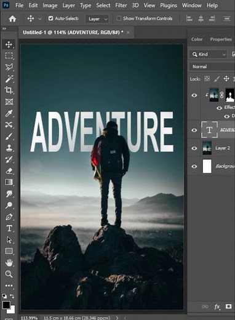Image resolution: width=235 pixels, height=320 pixels.
Task: Select the Rectangle shape tool
Action: click(9, 251)
